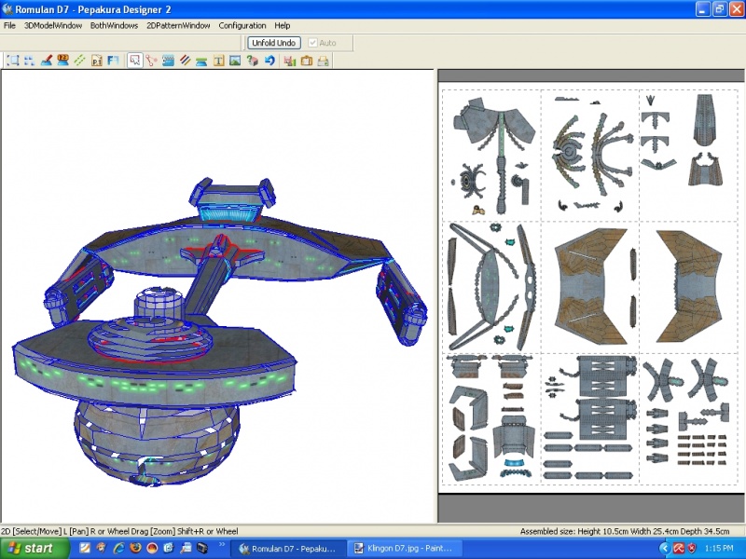
Task: Click the blue Undo arrow icon
Action: point(269,61)
